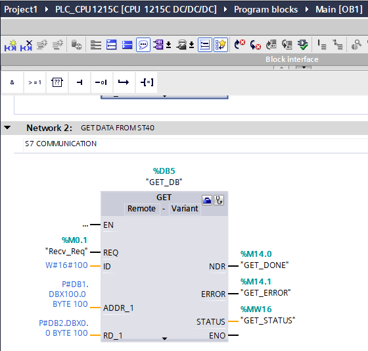
Task: Click the monitoring glasses icon
Action: coord(356,45)
